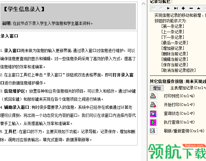Screen dimensions: 206x161
Task: Click the scroll-up chevron between panes
Action: pos(143,4)
